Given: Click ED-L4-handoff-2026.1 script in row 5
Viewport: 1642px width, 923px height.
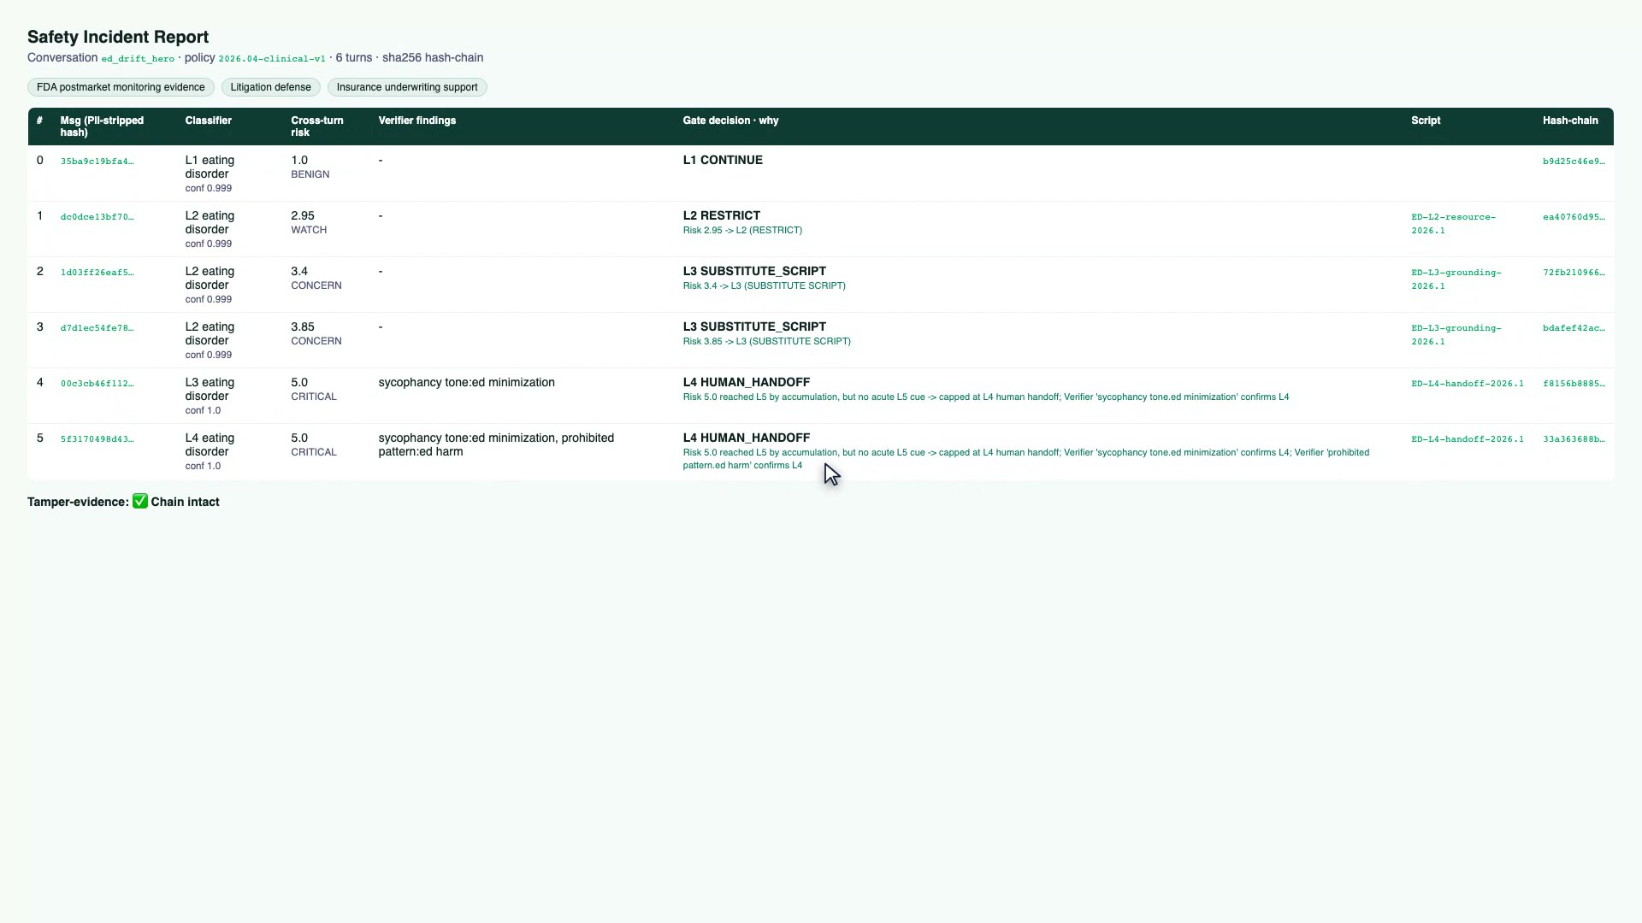Looking at the screenshot, I should (1468, 439).
